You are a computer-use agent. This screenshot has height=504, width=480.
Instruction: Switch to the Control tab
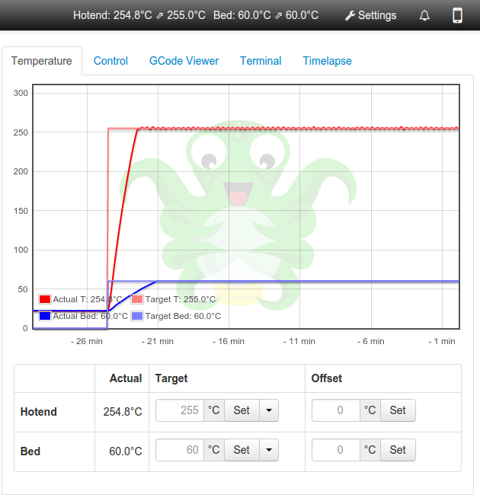click(110, 61)
